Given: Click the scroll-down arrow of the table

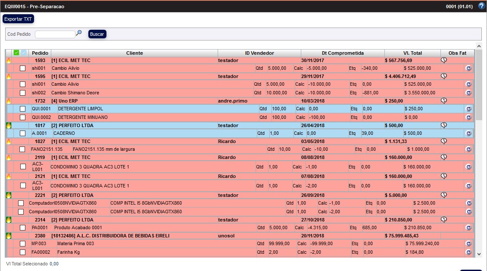Looking at the screenshot, I should (x=479, y=254).
